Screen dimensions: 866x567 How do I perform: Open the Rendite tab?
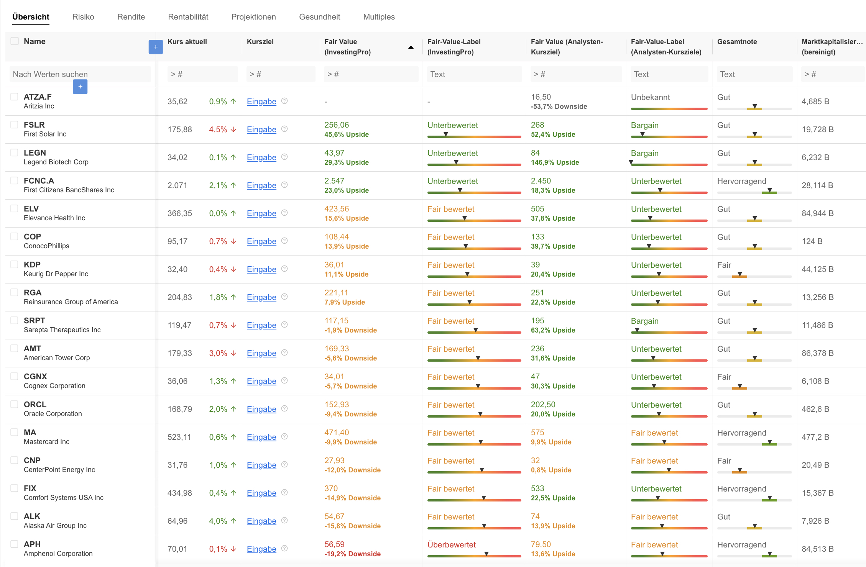[x=131, y=17]
